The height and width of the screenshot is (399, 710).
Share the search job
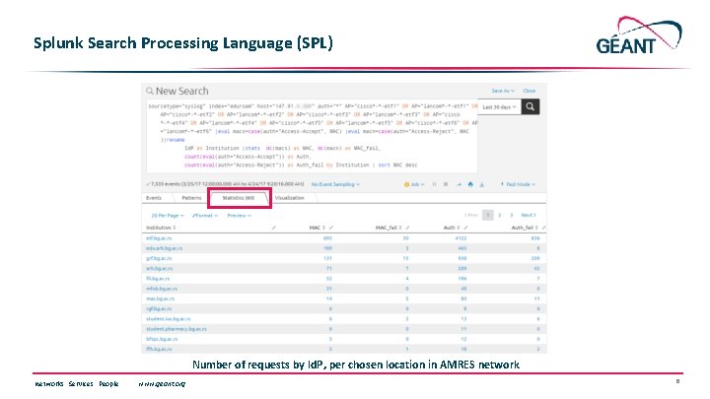(x=459, y=184)
